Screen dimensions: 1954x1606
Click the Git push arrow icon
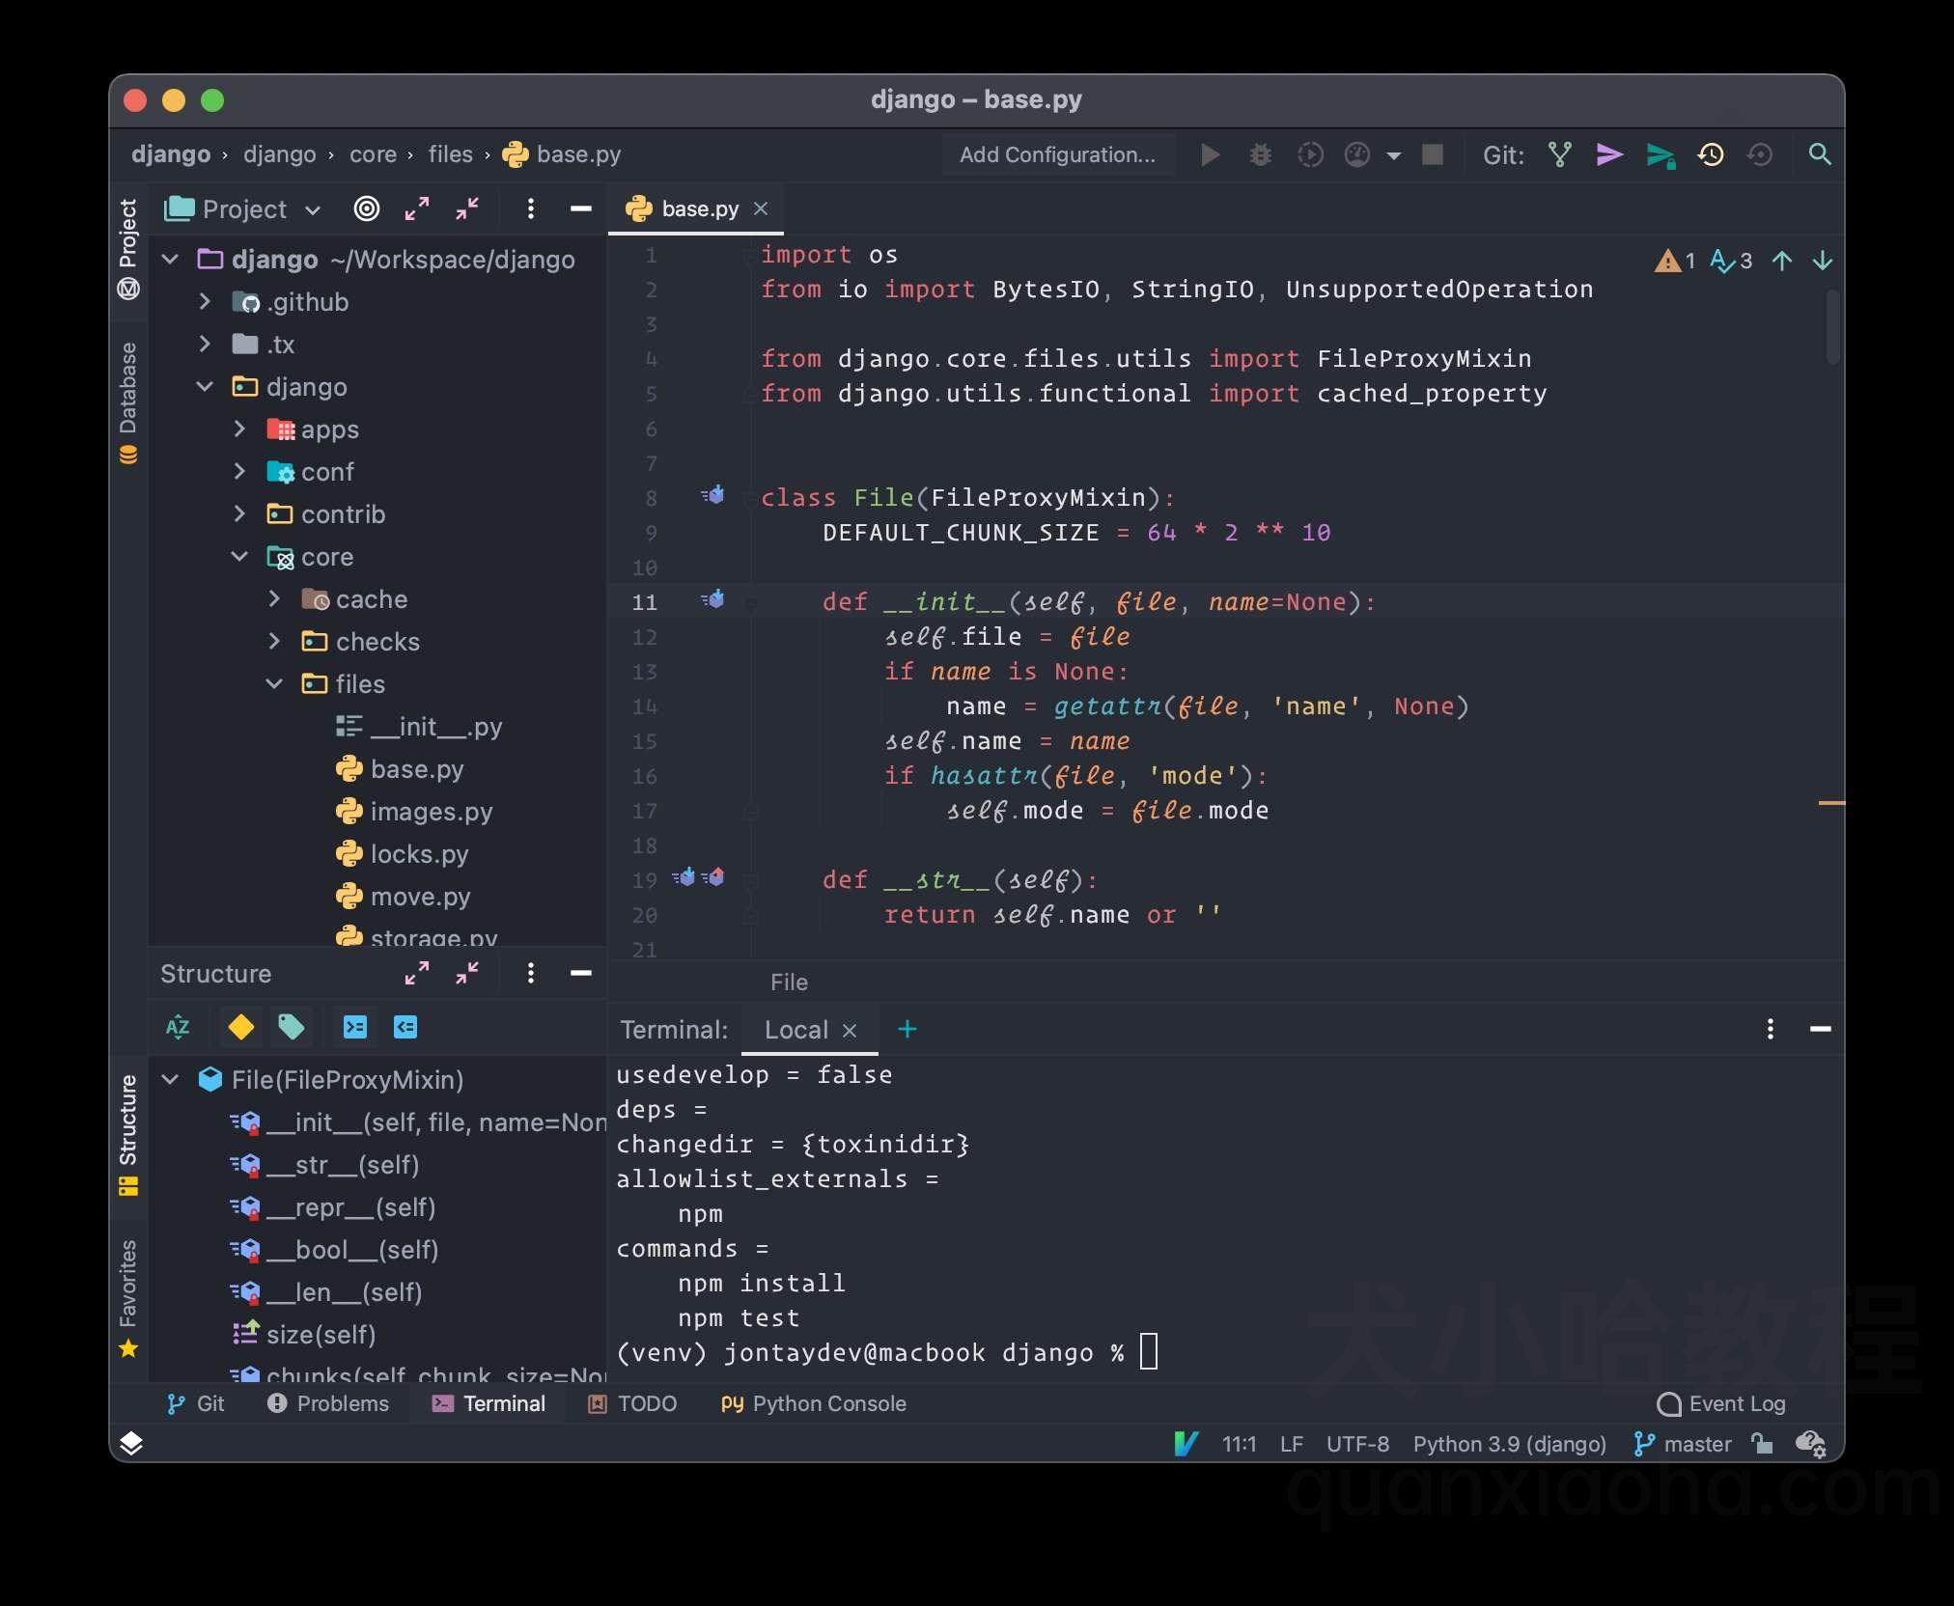[1611, 154]
